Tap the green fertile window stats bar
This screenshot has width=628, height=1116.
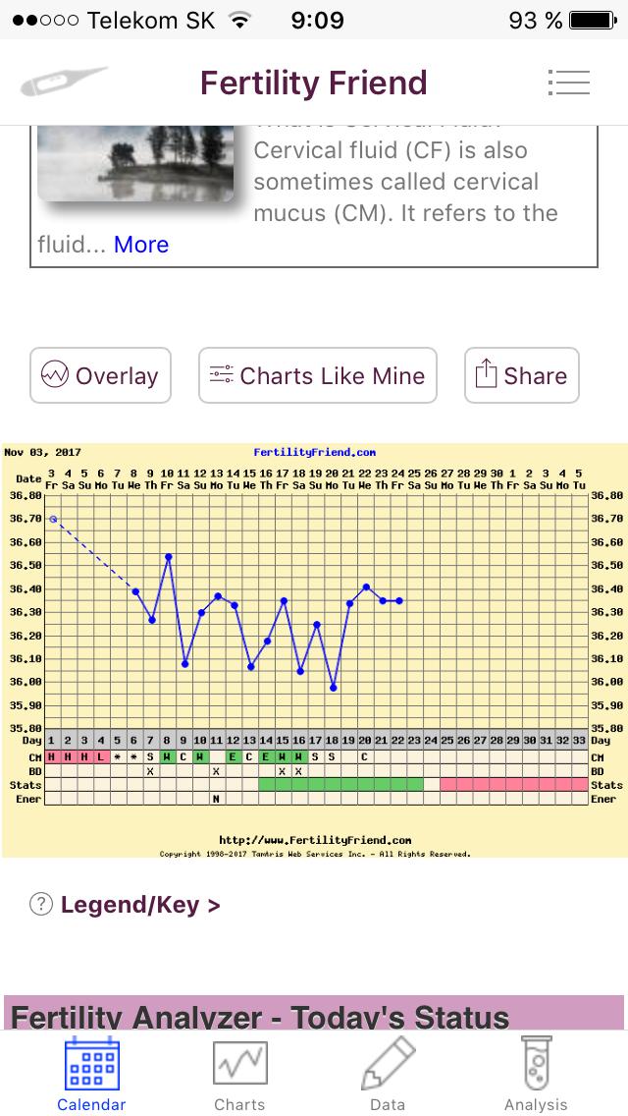(340, 784)
